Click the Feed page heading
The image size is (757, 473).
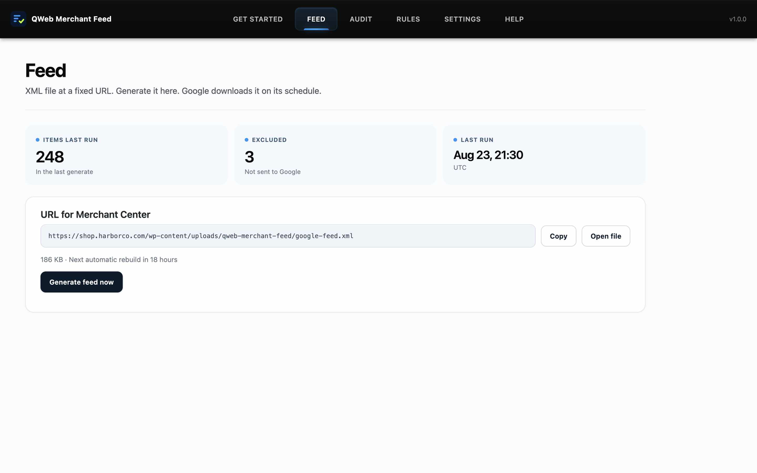click(x=46, y=70)
